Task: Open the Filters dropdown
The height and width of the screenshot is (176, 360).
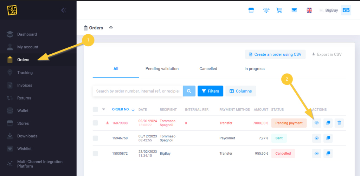Action: point(210,91)
